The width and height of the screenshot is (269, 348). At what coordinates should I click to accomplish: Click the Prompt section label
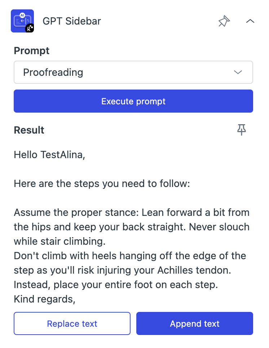click(x=31, y=51)
